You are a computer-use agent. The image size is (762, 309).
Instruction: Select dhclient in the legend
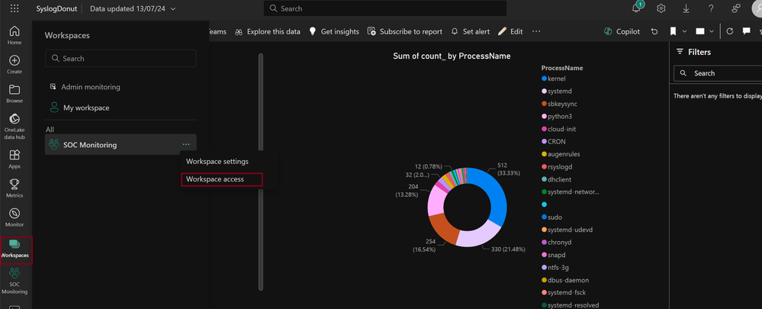[x=556, y=179]
